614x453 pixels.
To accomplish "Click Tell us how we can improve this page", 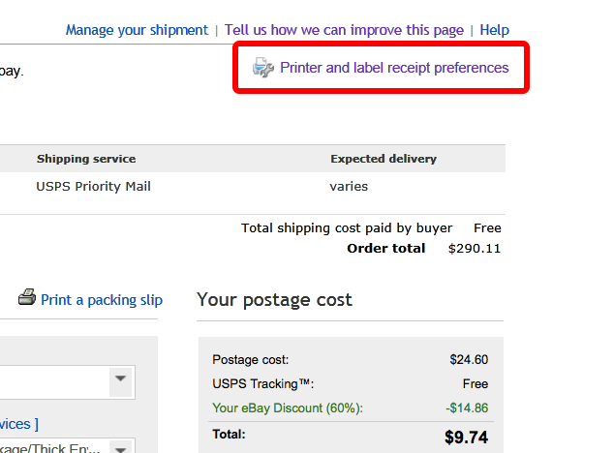I will (x=344, y=30).
